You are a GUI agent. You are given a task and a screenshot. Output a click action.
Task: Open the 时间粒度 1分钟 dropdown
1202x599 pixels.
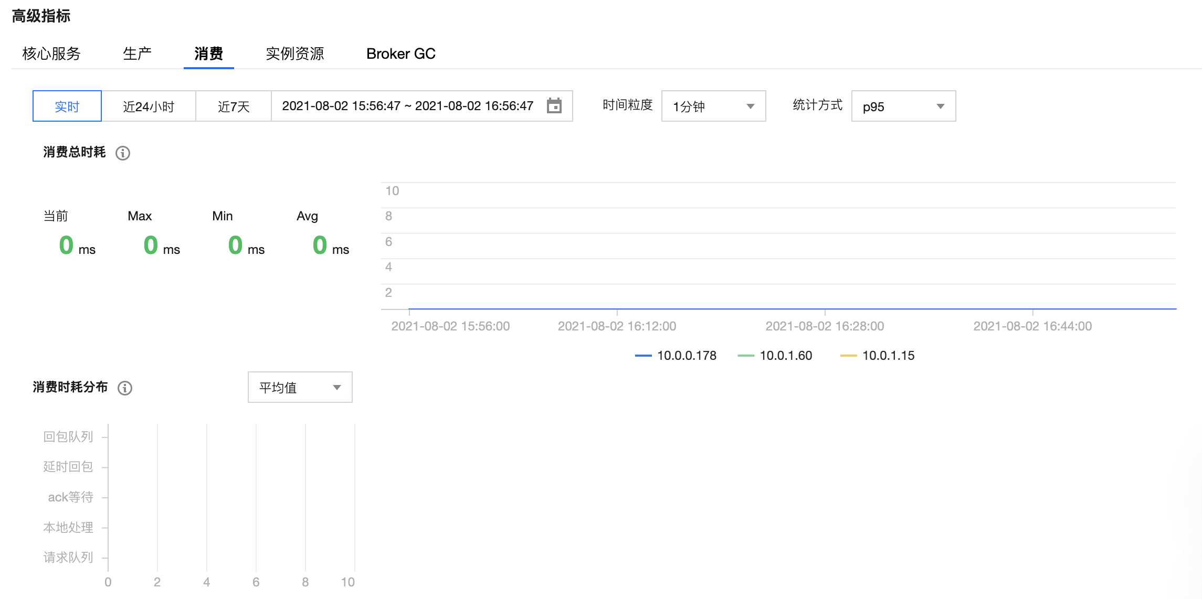point(713,106)
